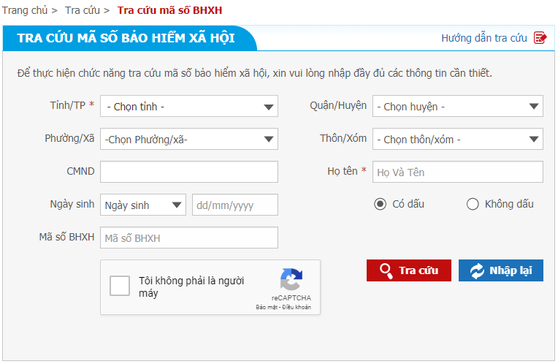Viewport: 558px width, 364px height.
Task: Click 'Tra cứu mã số BHXH' breadcrumb
Action: click(x=169, y=10)
